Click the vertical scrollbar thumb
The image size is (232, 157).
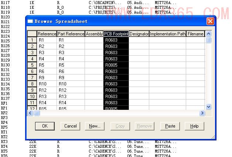point(208,40)
